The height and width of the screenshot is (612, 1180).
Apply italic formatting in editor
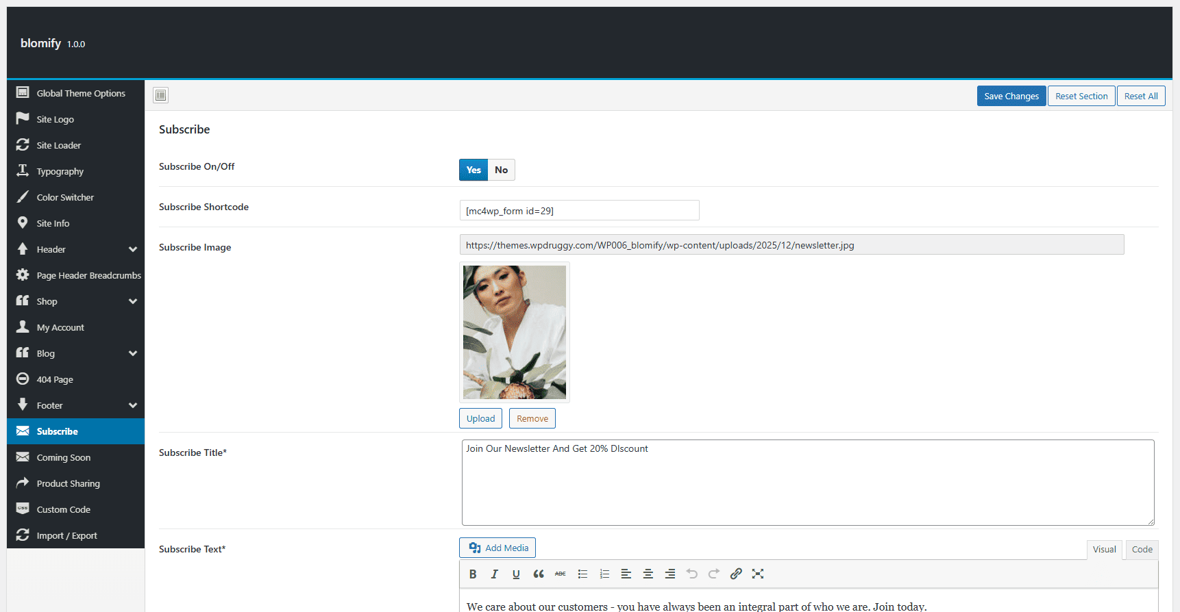point(494,574)
